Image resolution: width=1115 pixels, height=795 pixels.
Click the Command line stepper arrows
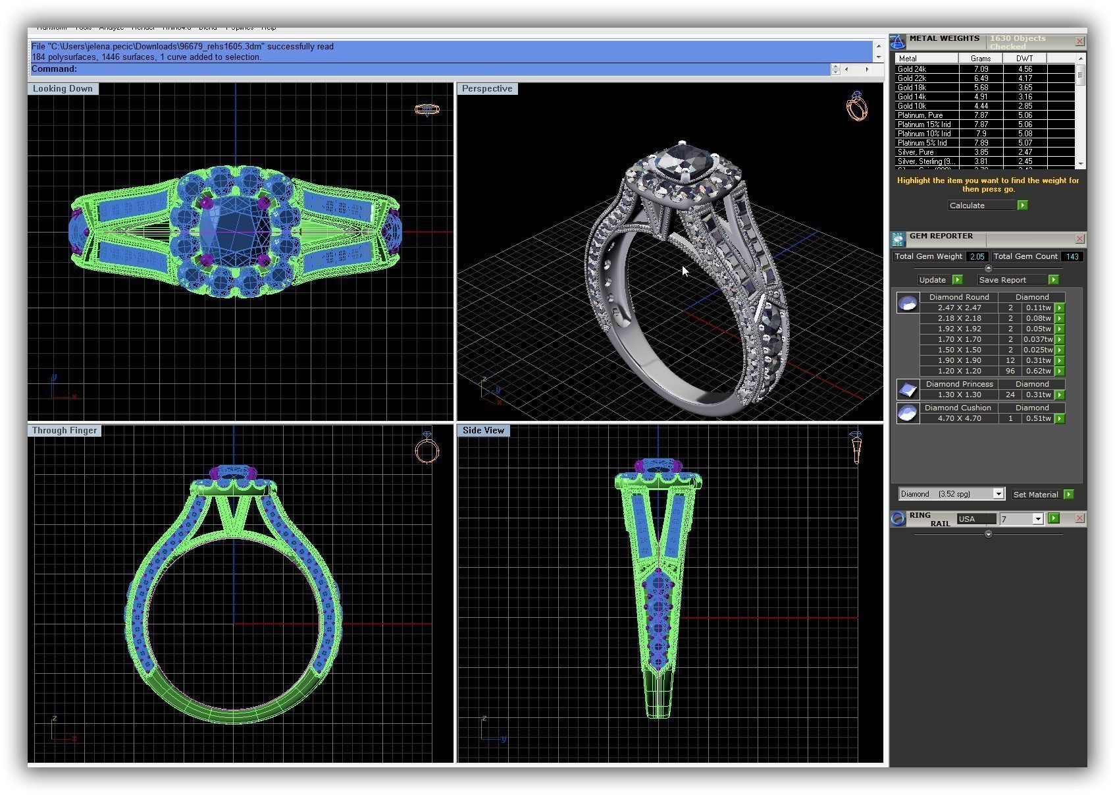pos(835,69)
